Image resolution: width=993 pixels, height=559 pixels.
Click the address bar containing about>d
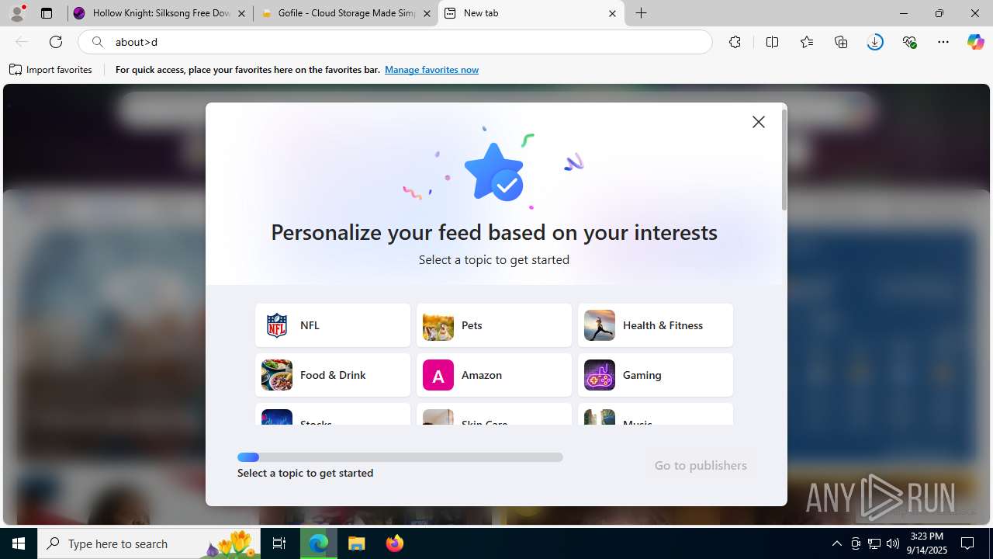point(396,42)
